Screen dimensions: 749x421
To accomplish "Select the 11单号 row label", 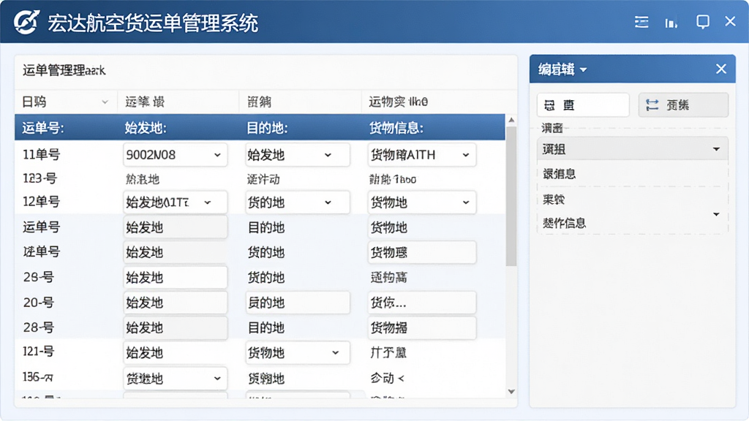I will 42,155.
